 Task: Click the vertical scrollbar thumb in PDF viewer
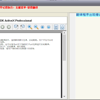pyautogui.click(x=64, y=47)
